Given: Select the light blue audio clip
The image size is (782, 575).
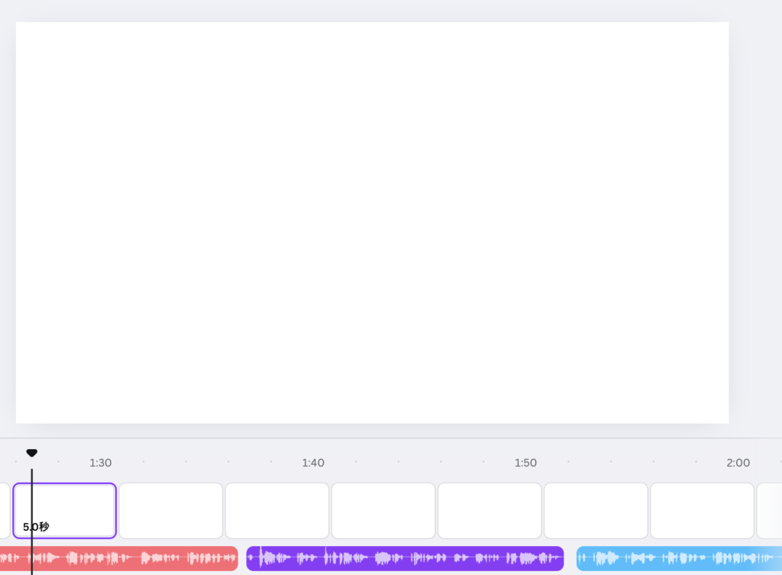Looking at the screenshot, I should pos(678,558).
